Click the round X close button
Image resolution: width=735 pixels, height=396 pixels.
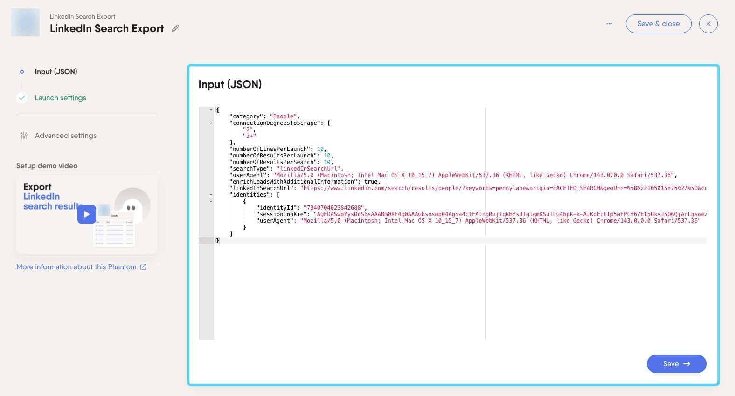coord(708,24)
